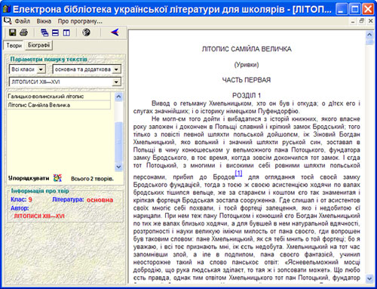Image resolution: width=377 pixels, height=289 pixels.
Task: Switch to the Біографії tab
Action: coord(39,45)
